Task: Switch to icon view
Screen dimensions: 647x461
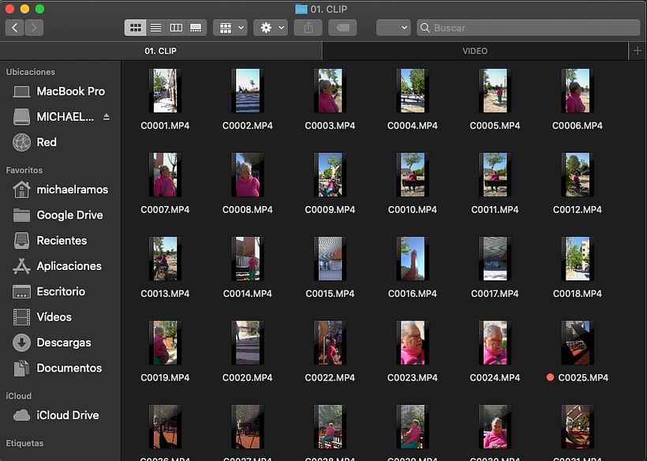Action: (x=136, y=28)
